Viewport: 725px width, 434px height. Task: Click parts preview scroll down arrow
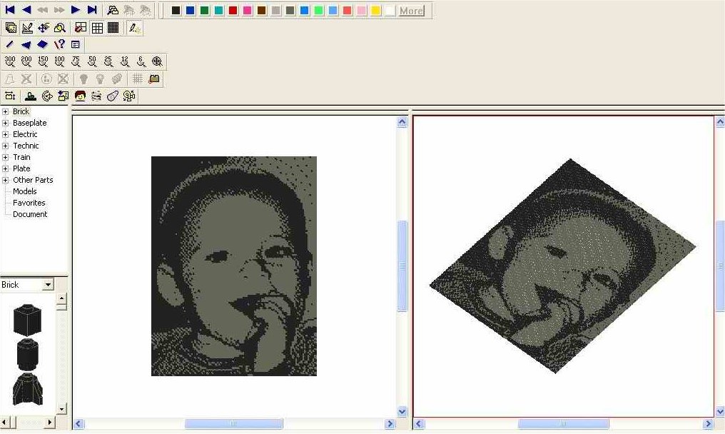point(61,409)
